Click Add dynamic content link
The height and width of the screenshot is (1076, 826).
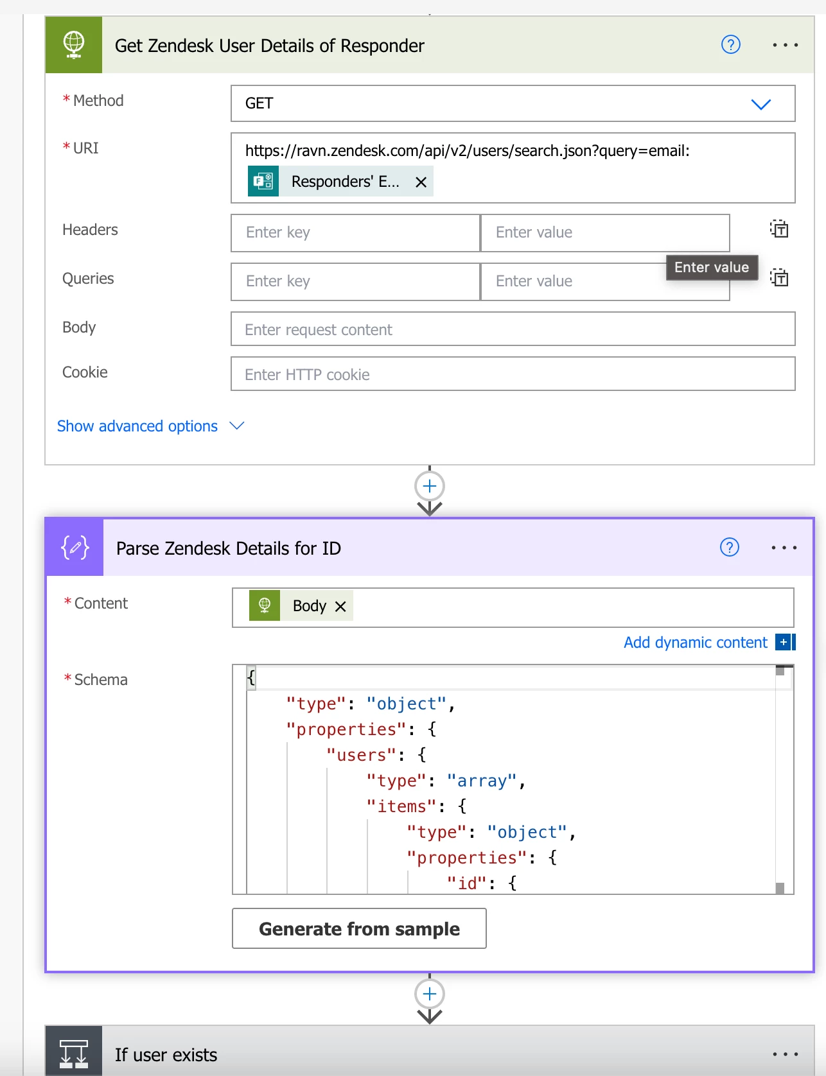696,643
